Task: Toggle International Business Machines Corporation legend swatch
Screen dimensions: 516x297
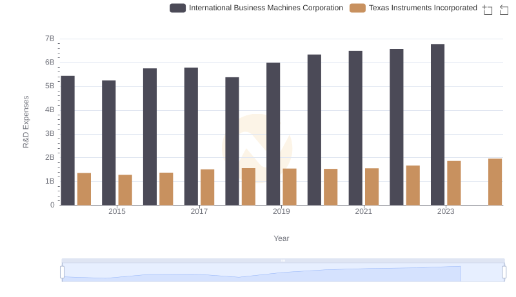Action: 178,8
